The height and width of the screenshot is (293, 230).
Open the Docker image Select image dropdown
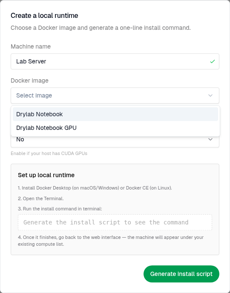115,95
